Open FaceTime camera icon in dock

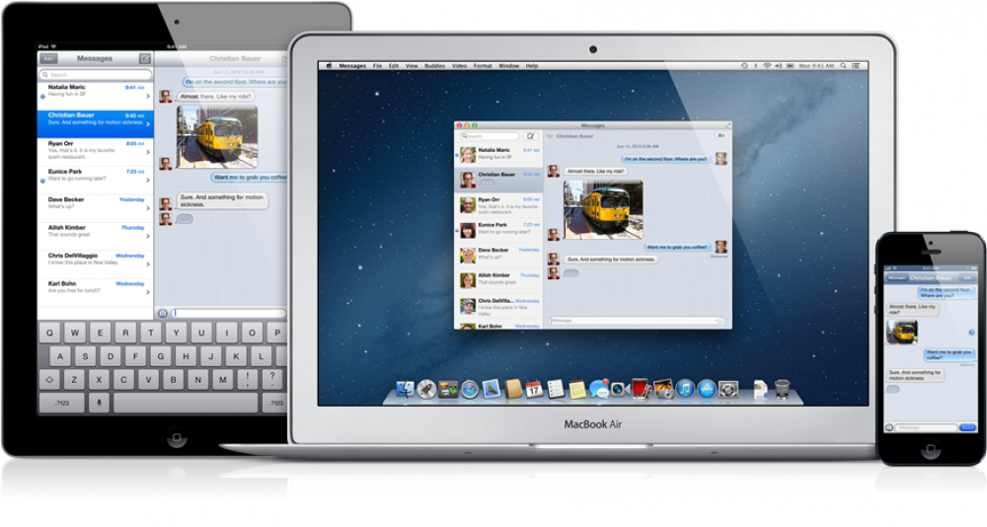(x=620, y=389)
